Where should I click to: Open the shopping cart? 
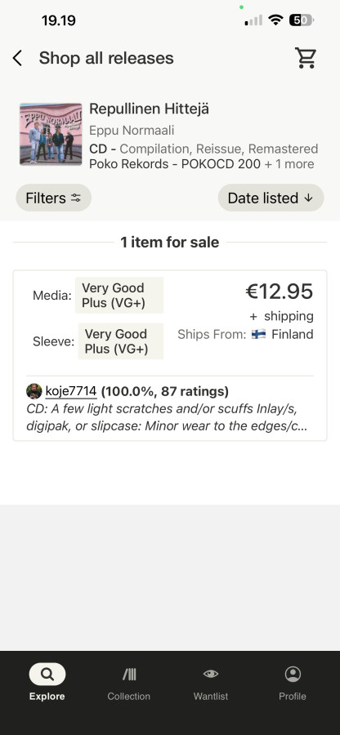(306, 58)
